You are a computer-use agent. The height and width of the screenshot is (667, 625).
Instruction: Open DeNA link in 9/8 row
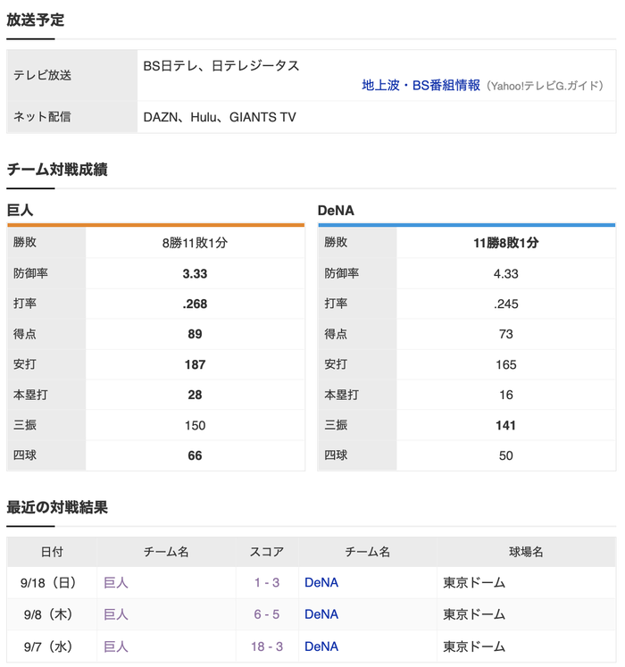(321, 614)
